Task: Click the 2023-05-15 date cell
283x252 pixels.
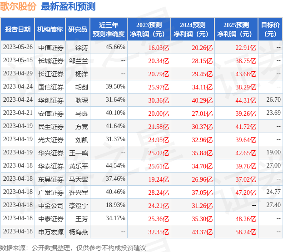Action: pyautogui.click(x=18, y=60)
